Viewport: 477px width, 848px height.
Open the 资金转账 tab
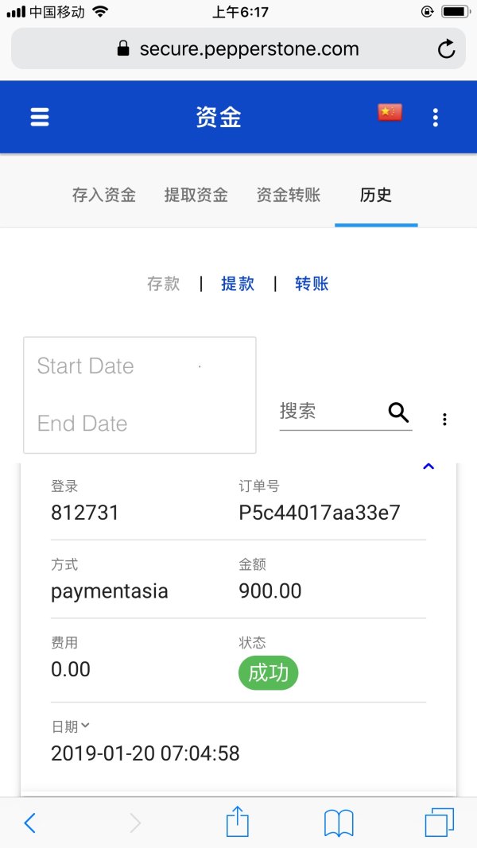[289, 195]
